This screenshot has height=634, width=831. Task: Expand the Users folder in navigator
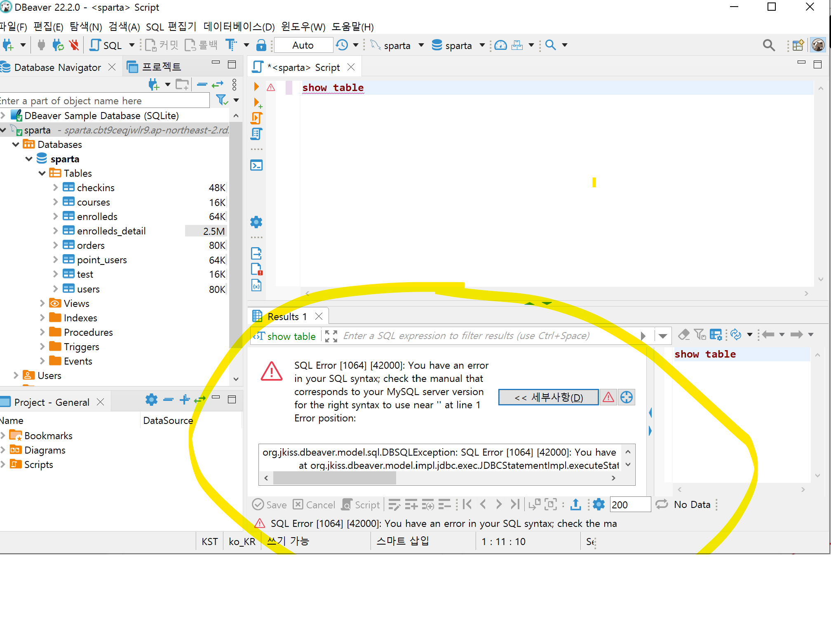16,376
